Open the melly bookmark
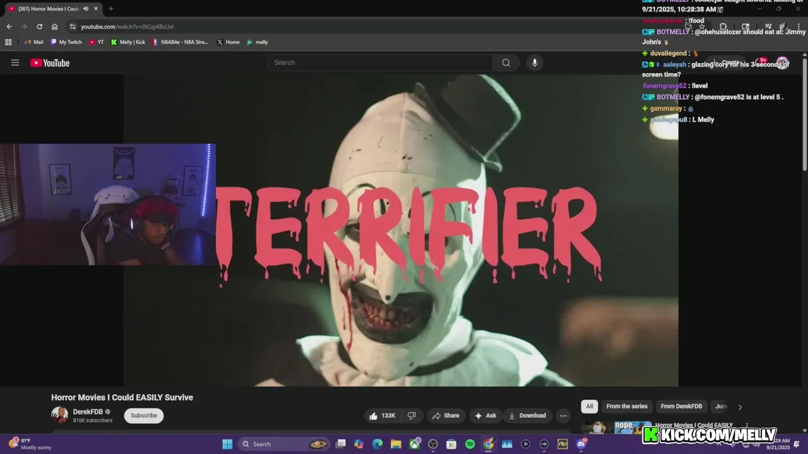The height and width of the screenshot is (454, 808). (258, 42)
